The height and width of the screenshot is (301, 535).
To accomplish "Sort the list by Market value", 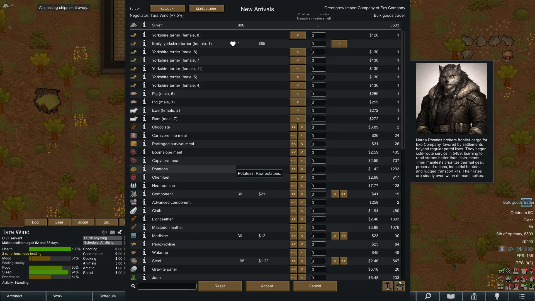I will click(x=206, y=9).
